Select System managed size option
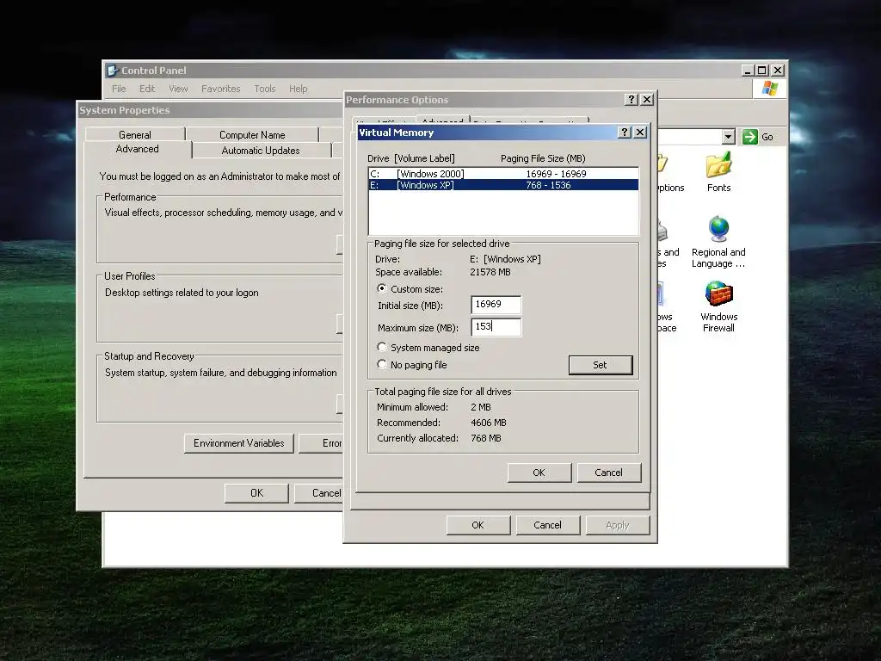The height and width of the screenshot is (661, 881). pyautogui.click(x=382, y=347)
